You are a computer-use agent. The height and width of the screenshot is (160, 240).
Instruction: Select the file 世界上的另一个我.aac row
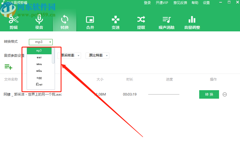click(x=120, y=94)
